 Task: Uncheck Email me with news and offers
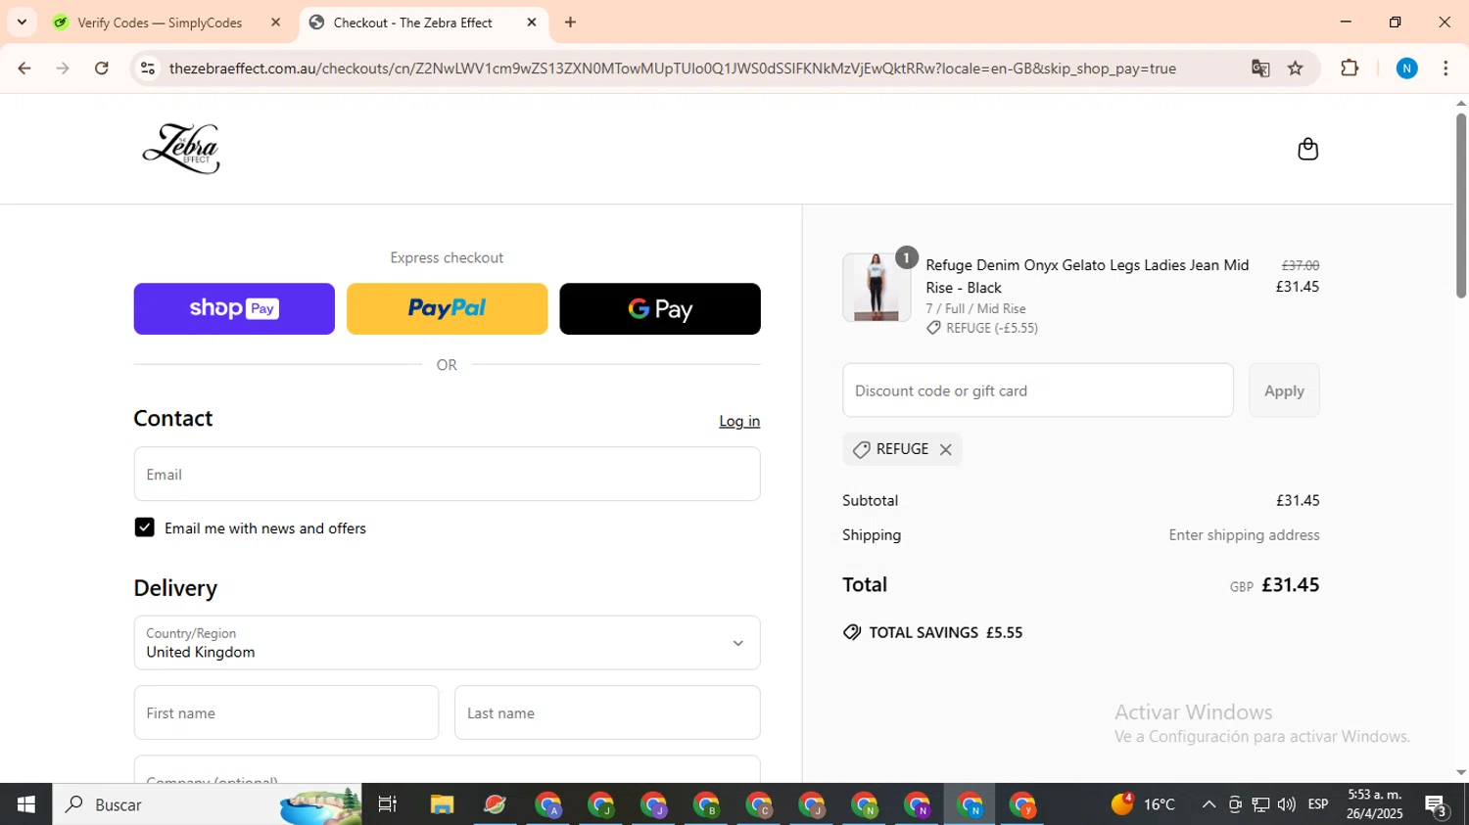coord(145,527)
